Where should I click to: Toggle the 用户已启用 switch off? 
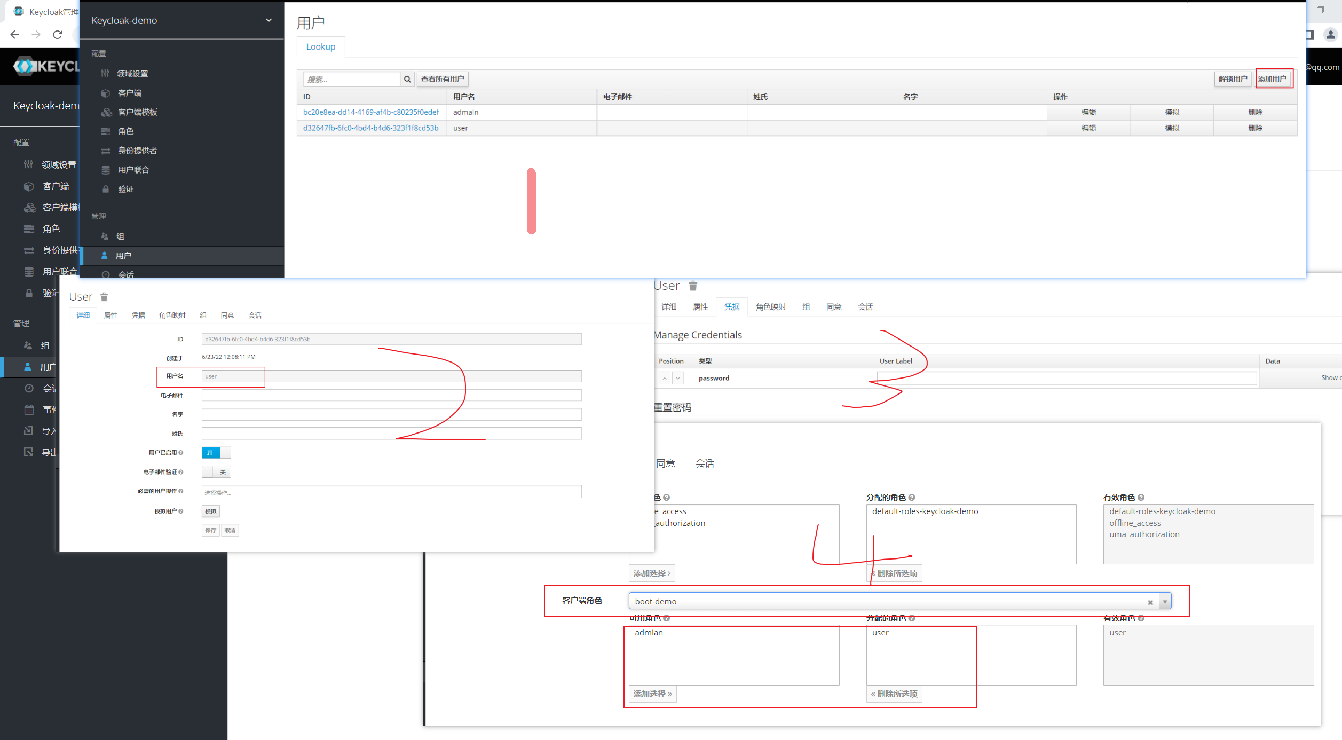(216, 453)
